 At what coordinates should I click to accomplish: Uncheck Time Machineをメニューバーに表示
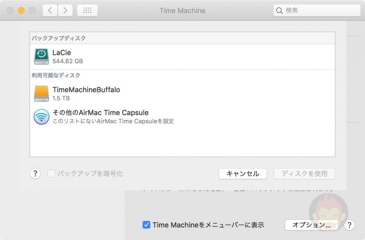pyautogui.click(x=146, y=225)
